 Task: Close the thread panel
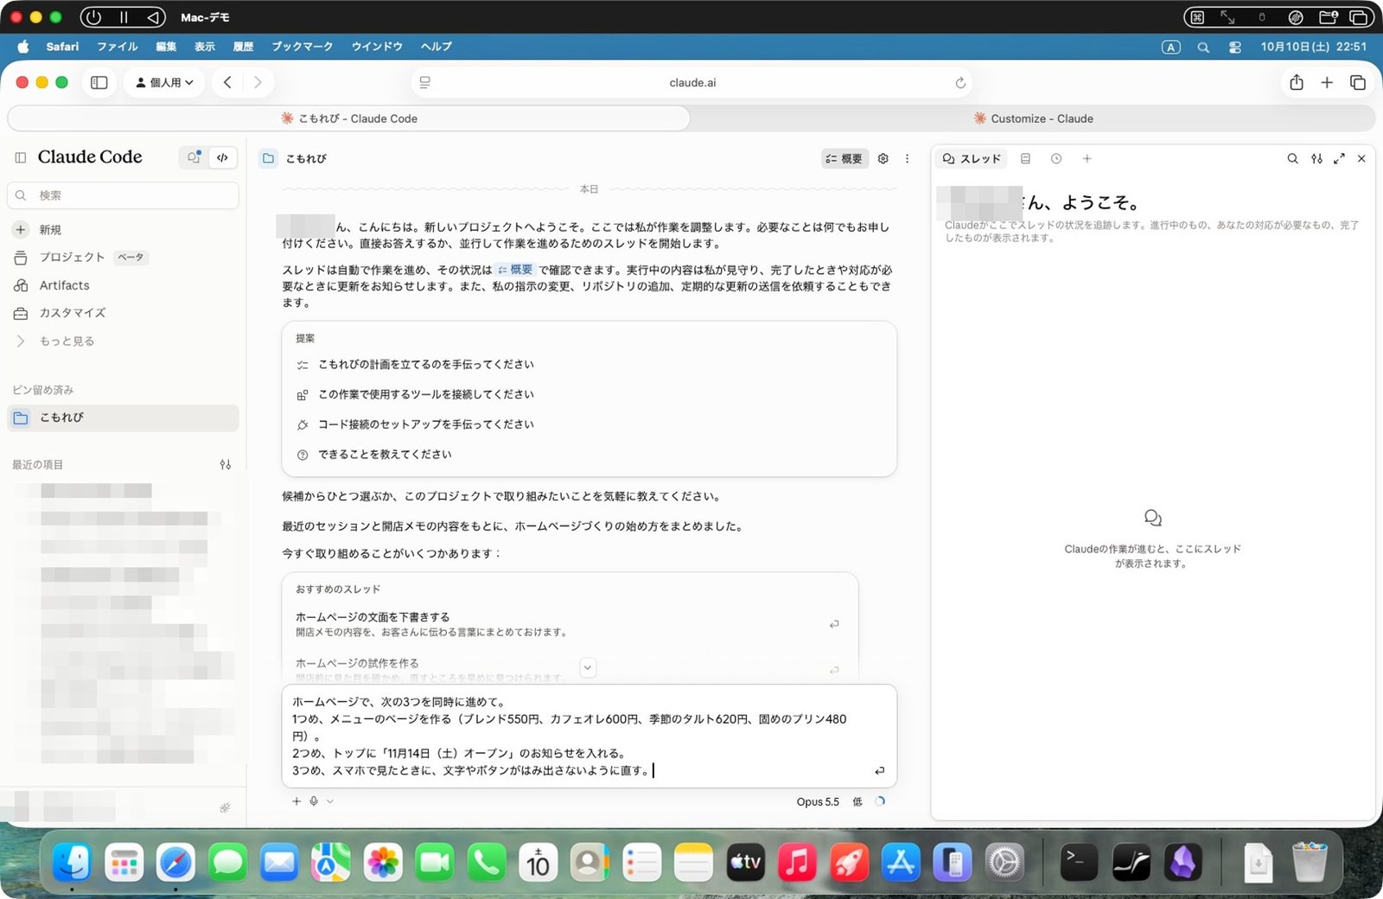pos(1361,158)
